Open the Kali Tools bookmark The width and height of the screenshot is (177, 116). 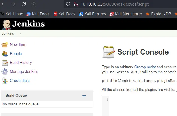pos(38,14)
